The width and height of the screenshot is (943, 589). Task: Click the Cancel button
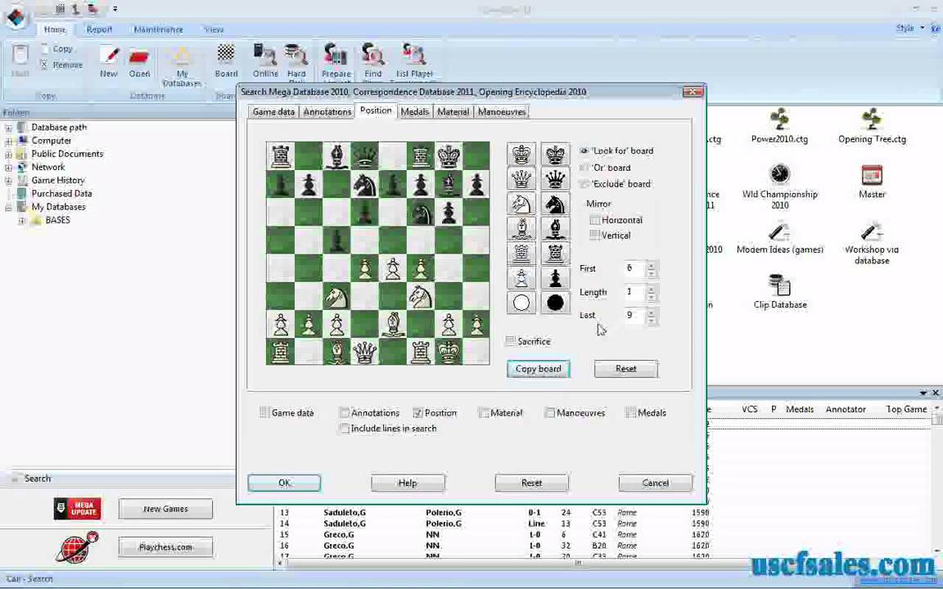coord(656,483)
